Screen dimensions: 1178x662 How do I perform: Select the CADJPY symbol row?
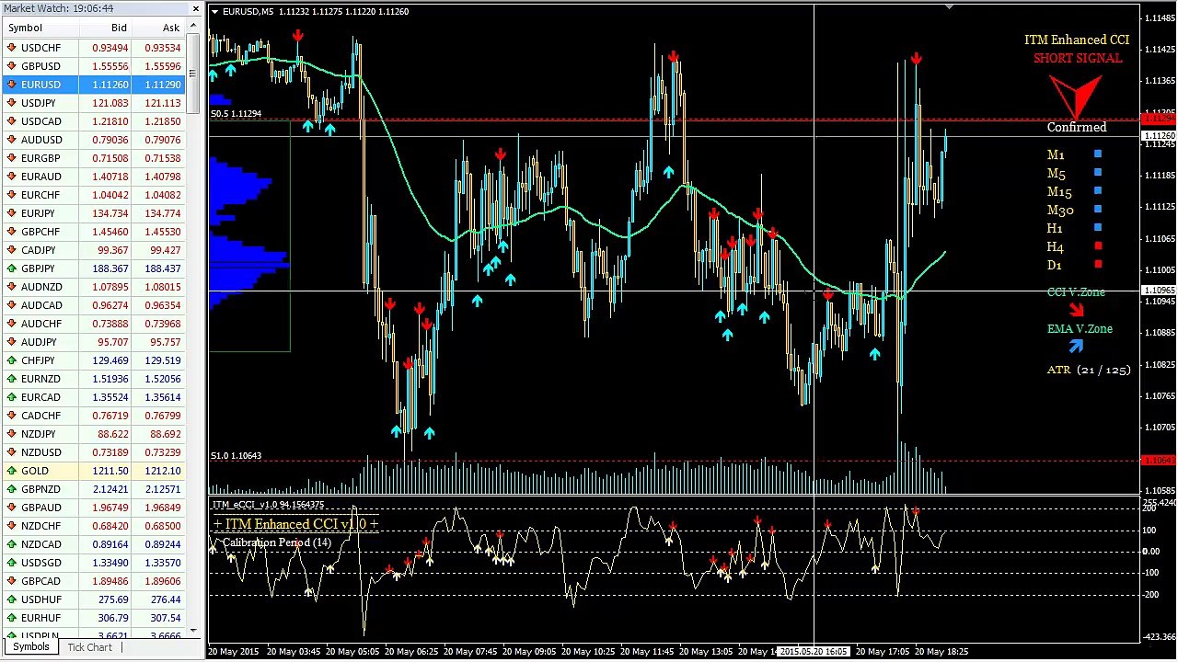pyautogui.click(x=93, y=250)
